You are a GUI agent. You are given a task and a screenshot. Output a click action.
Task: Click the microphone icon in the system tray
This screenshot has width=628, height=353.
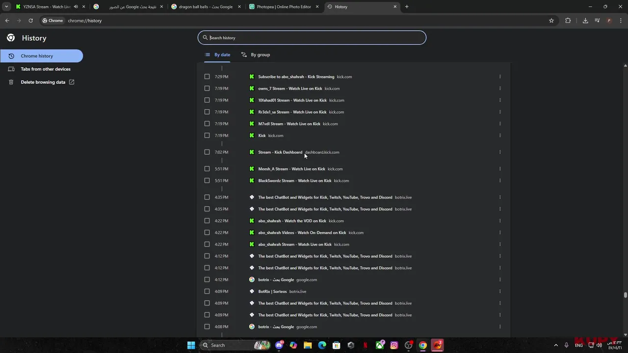pyautogui.click(x=566, y=345)
